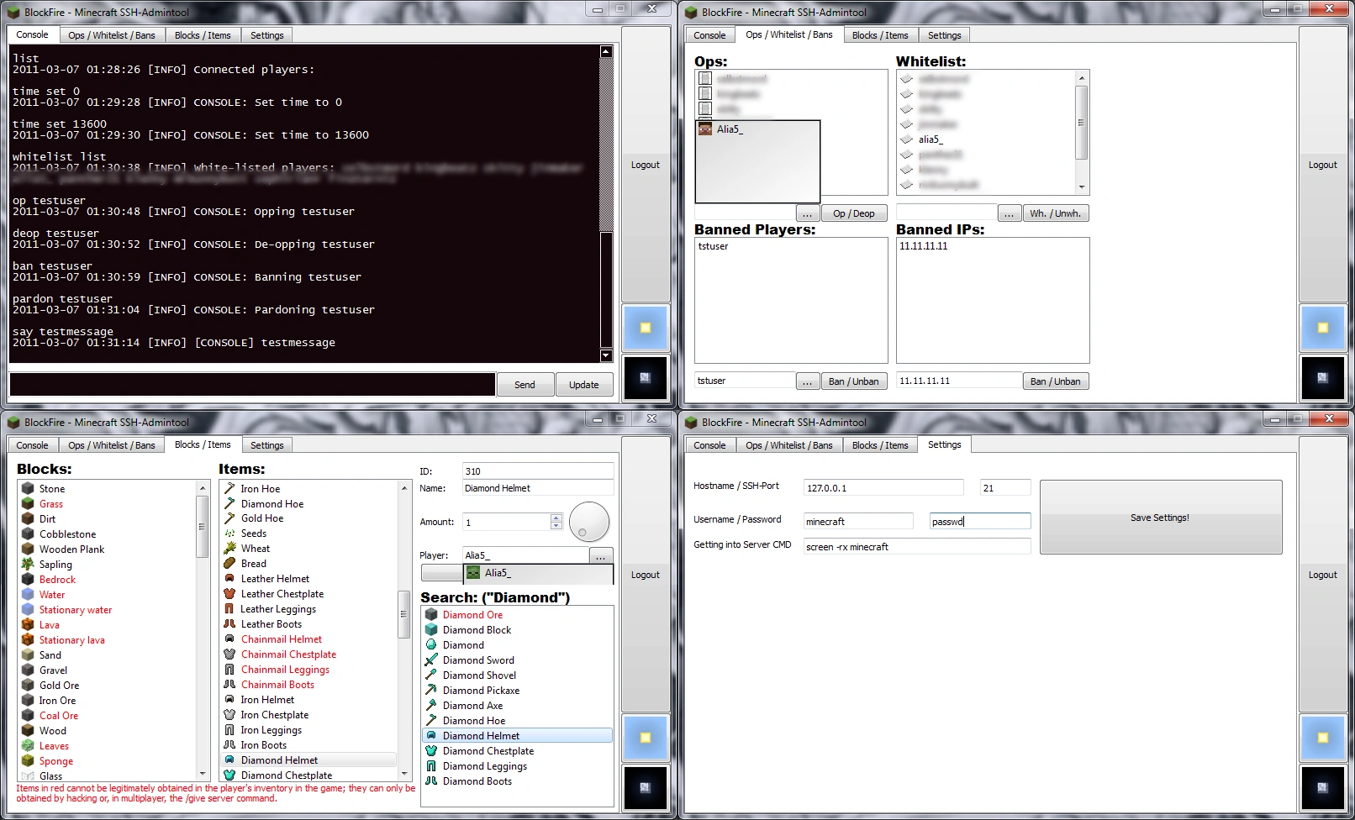Click the Gold Ore block icon
Screen dimensions: 1355x820
(28, 685)
